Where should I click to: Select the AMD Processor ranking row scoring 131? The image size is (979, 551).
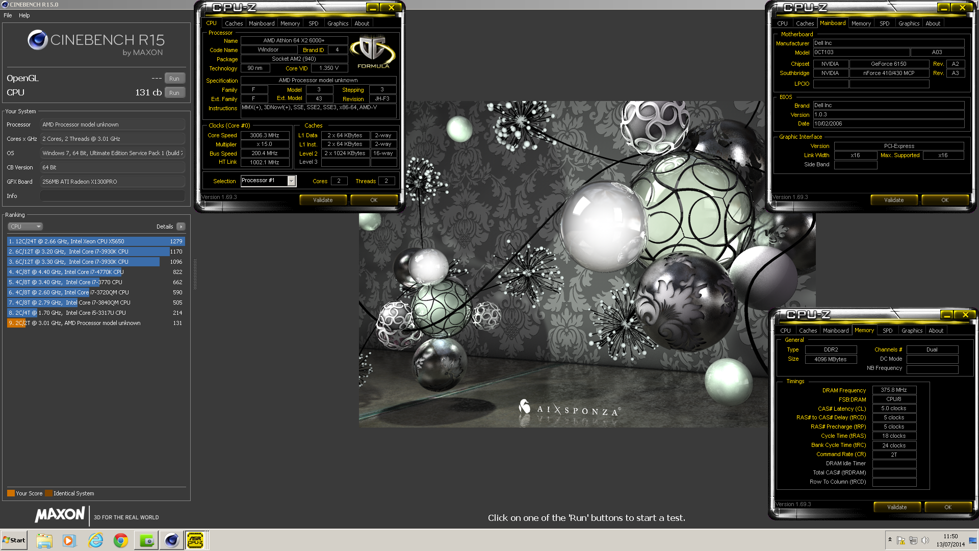pyautogui.click(x=96, y=323)
